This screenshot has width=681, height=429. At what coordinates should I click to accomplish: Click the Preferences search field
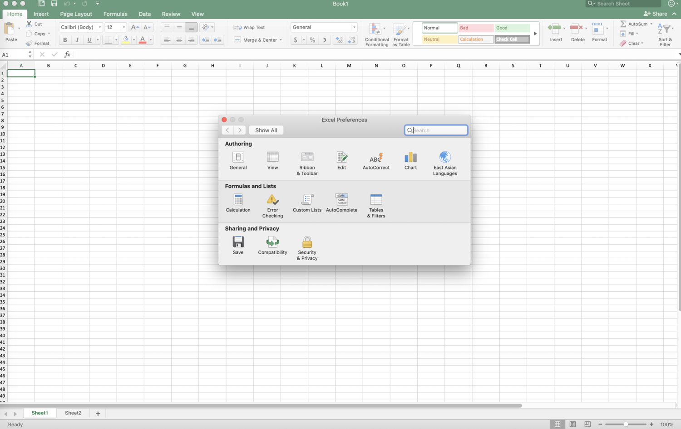436,130
